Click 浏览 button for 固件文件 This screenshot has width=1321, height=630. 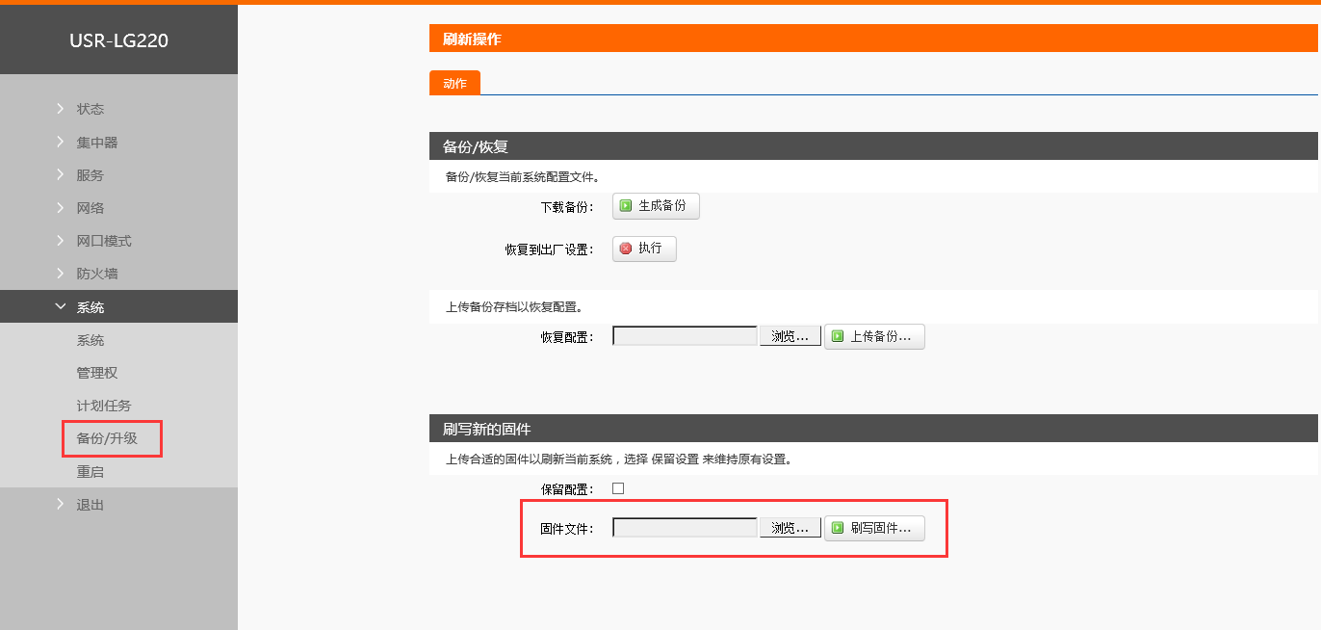click(x=790, y=528)
